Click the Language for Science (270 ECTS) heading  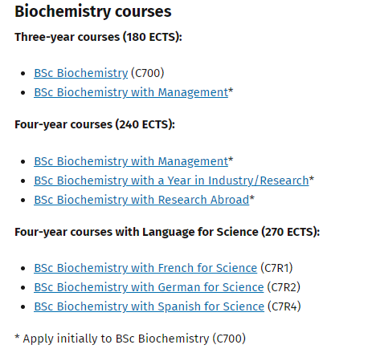click(x=167, y=232)
